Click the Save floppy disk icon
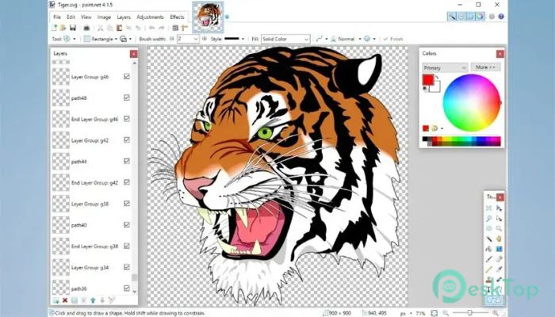This screenshot has height=317, width=555. click(73, 28)
